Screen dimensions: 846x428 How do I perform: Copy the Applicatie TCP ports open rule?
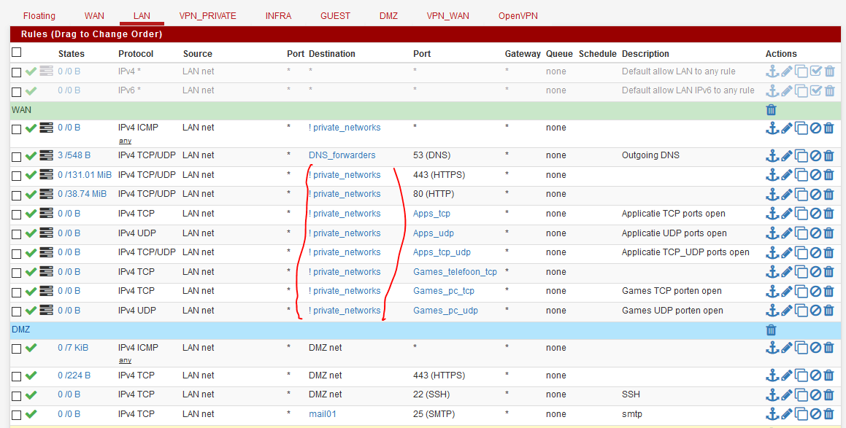coord(801,214)
